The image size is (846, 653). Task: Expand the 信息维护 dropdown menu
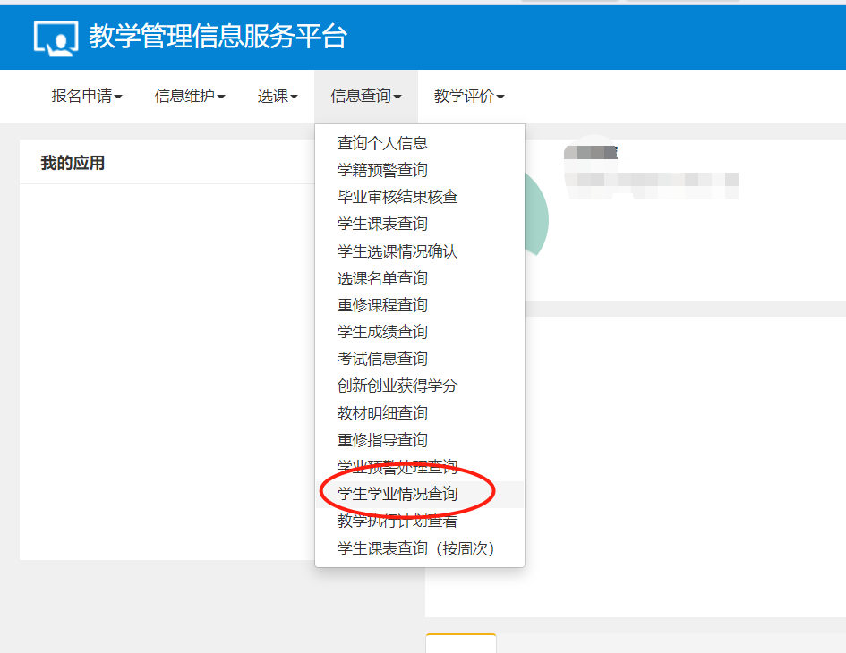pyautogui.click(x=190, y=97)
